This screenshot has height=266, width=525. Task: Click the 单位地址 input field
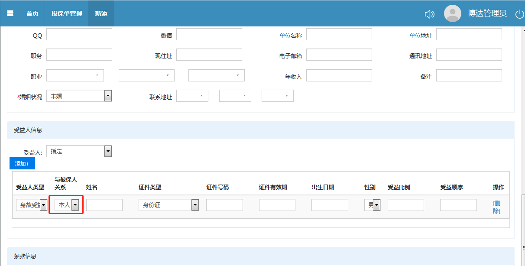tap(469, 35)
